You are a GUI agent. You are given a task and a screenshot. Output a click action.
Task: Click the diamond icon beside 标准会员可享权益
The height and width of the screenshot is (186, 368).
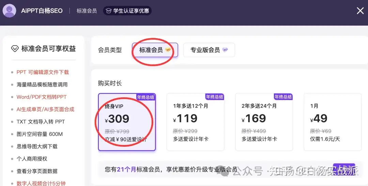click(15, 49)
